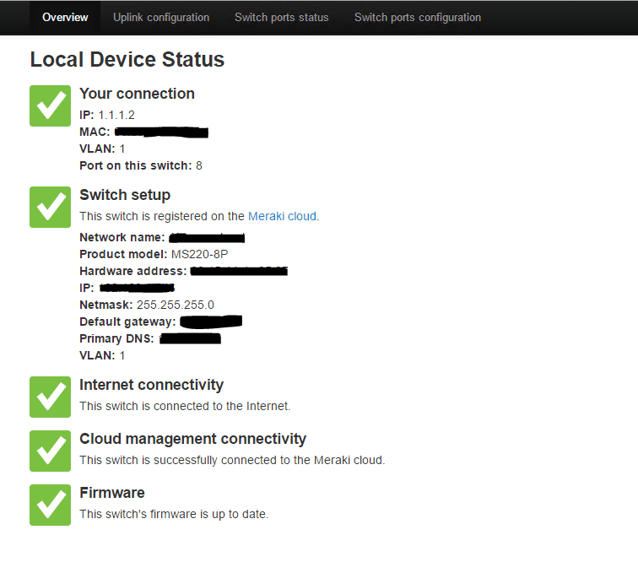Click the Cloud management connectivity heading
The image size is (638, 562).
click(x=192, y=439)
